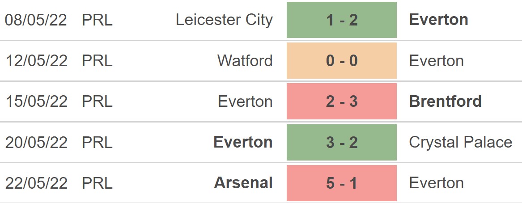Click the Watford team name
Image resolution: width=522 pixels, height=203 pixels.
(x=245, y=61)
